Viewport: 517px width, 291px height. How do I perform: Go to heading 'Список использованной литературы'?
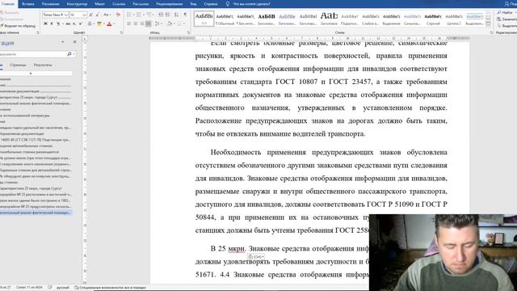point(25,116)
